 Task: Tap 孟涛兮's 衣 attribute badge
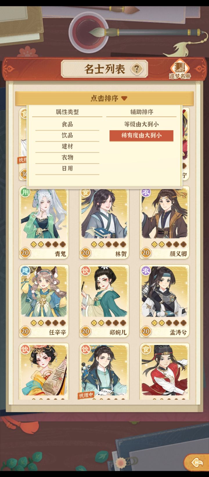tap(146, 271)
